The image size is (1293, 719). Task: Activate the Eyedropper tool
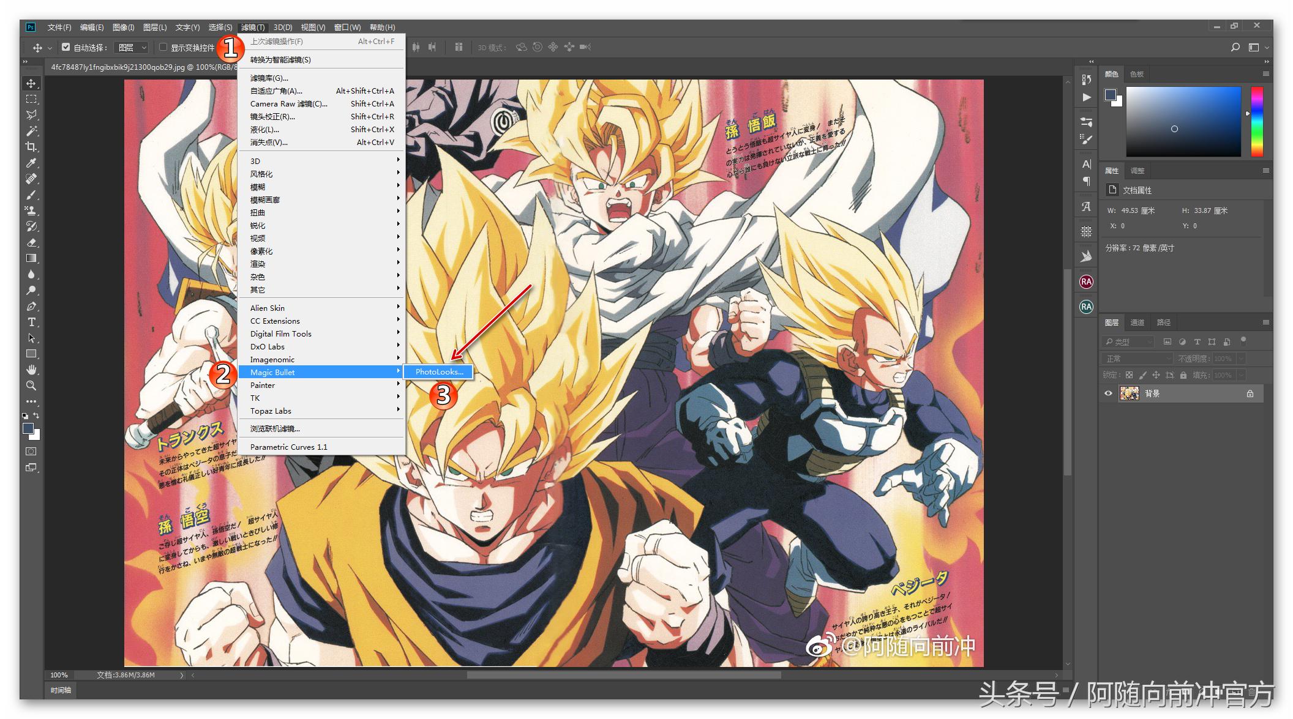point(31,163)
